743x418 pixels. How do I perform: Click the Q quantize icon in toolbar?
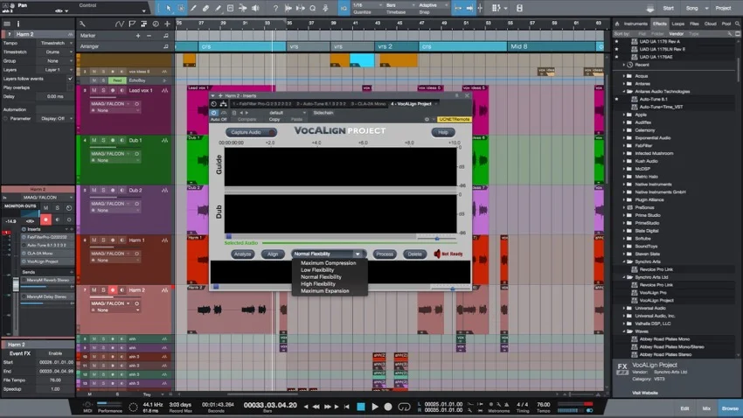(313, 8)
